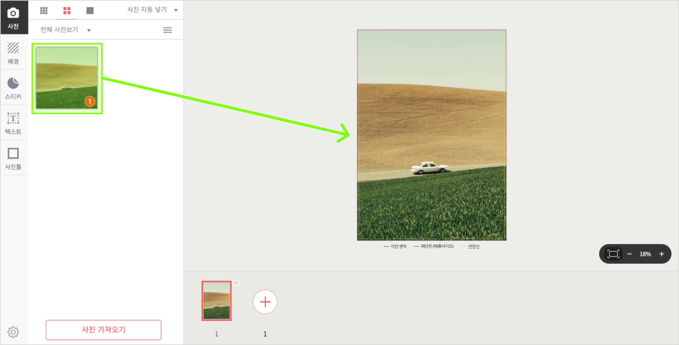
Task: Select page 1 thumbnail in bottom strip
Action: pos(216,301)
